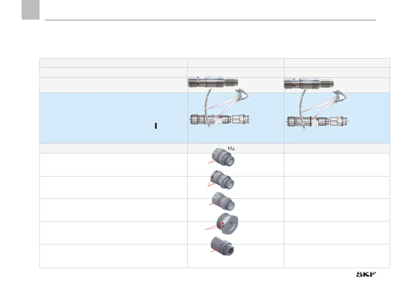Click the sensor line drawing in middle column
Viewport: 409px width, 289px height.
click(220, 119)
